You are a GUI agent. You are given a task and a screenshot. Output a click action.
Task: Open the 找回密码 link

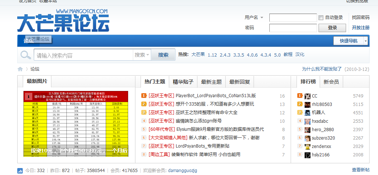click(x=360, y=18)
